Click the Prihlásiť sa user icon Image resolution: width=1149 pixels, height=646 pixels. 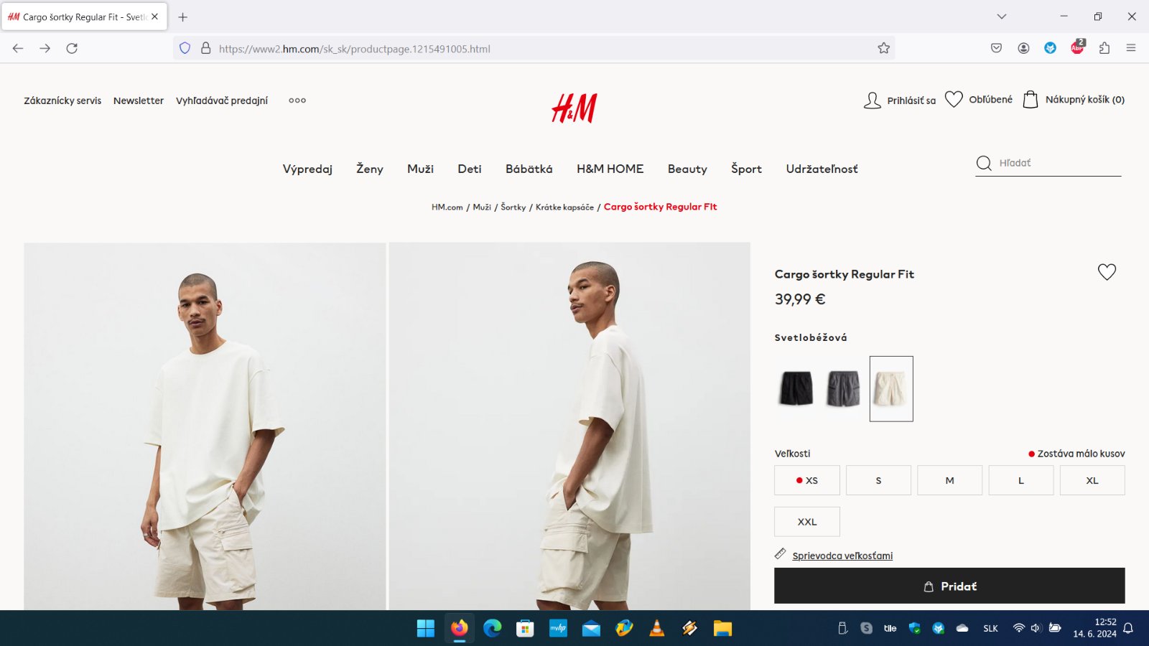pyautogui.click(x=872, y=100)
